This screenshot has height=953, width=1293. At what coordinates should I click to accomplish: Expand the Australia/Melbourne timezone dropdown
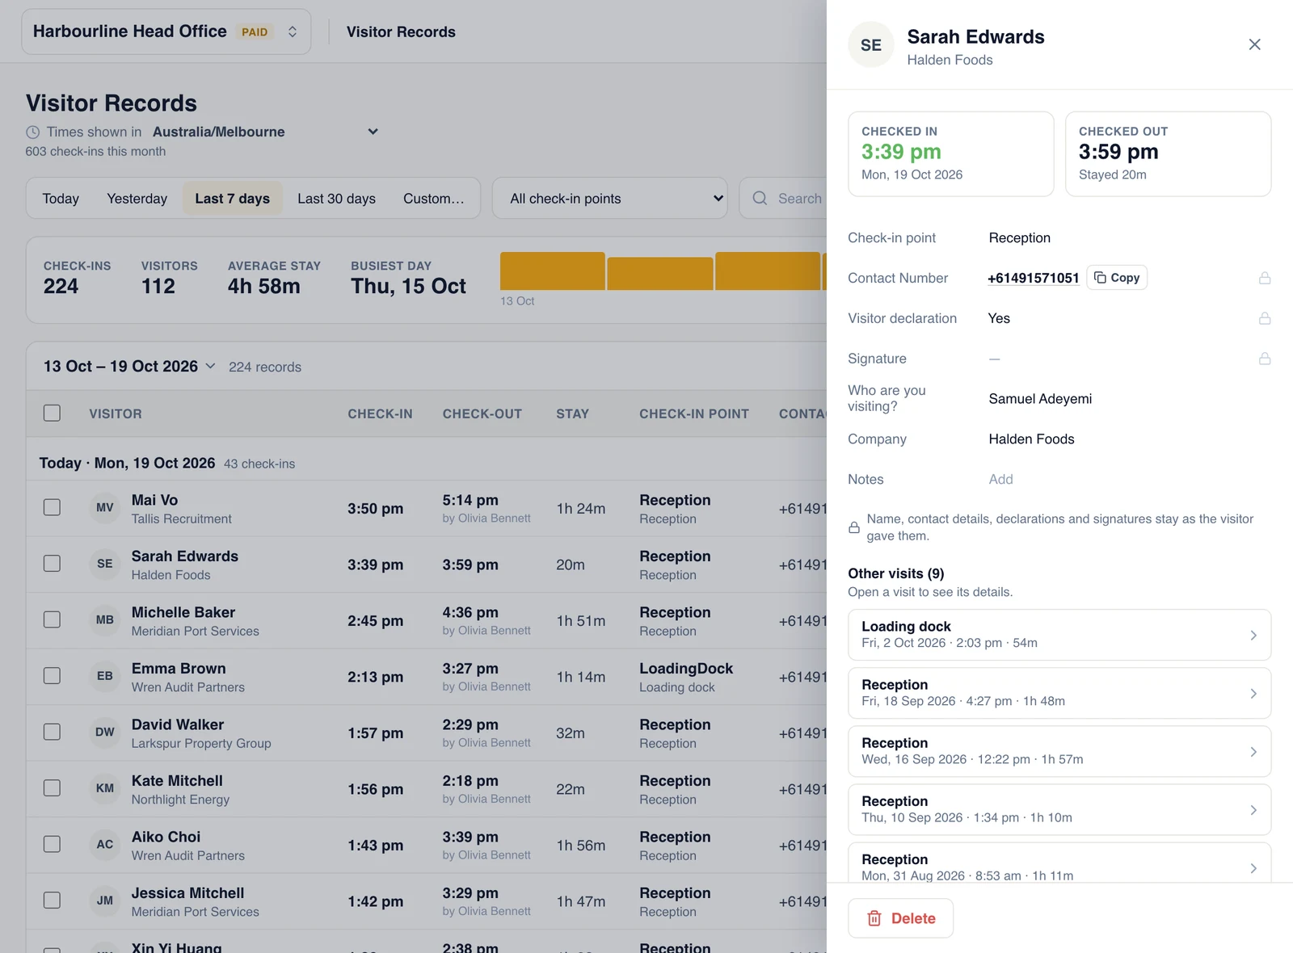266,132
